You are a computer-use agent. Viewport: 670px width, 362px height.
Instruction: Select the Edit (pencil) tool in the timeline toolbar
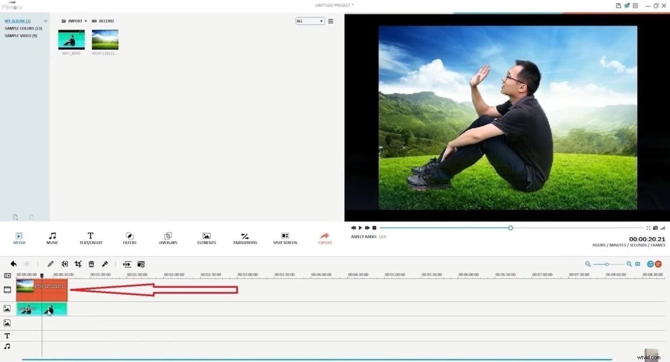click(51, 264)
